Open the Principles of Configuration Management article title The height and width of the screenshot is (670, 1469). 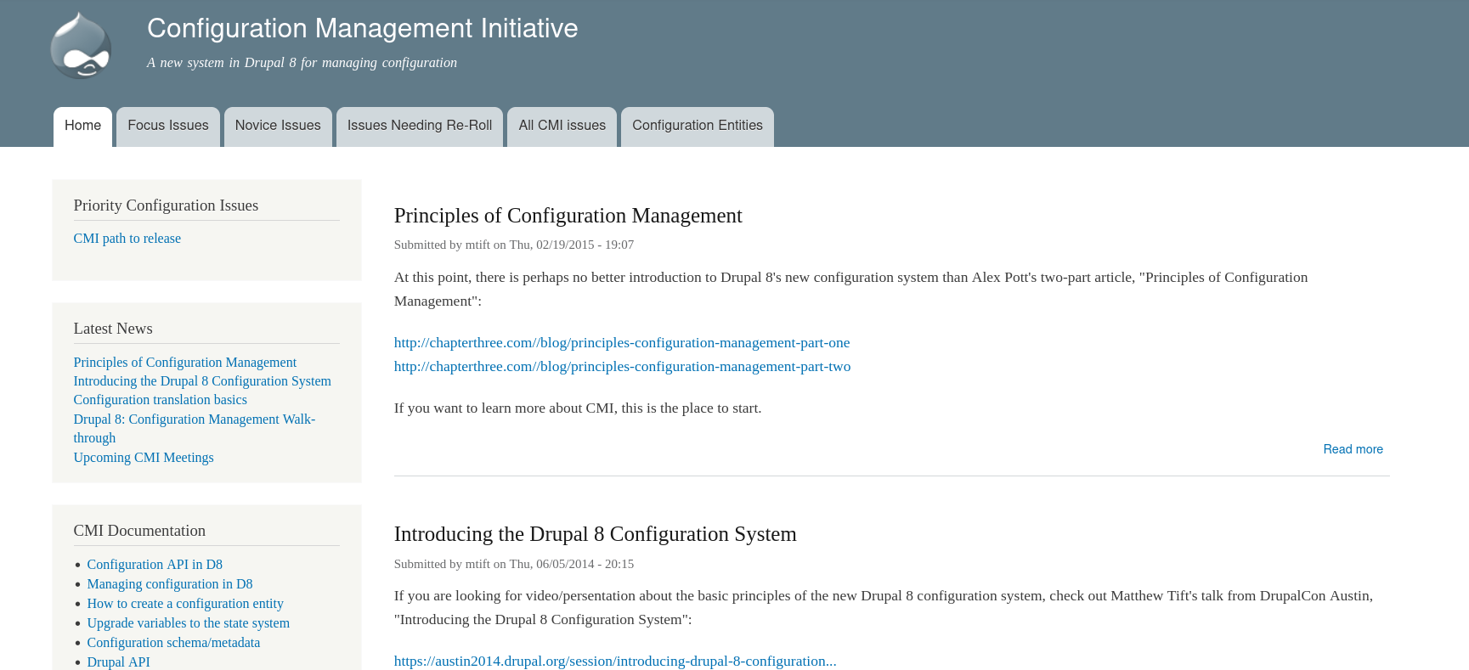[568, 216]
